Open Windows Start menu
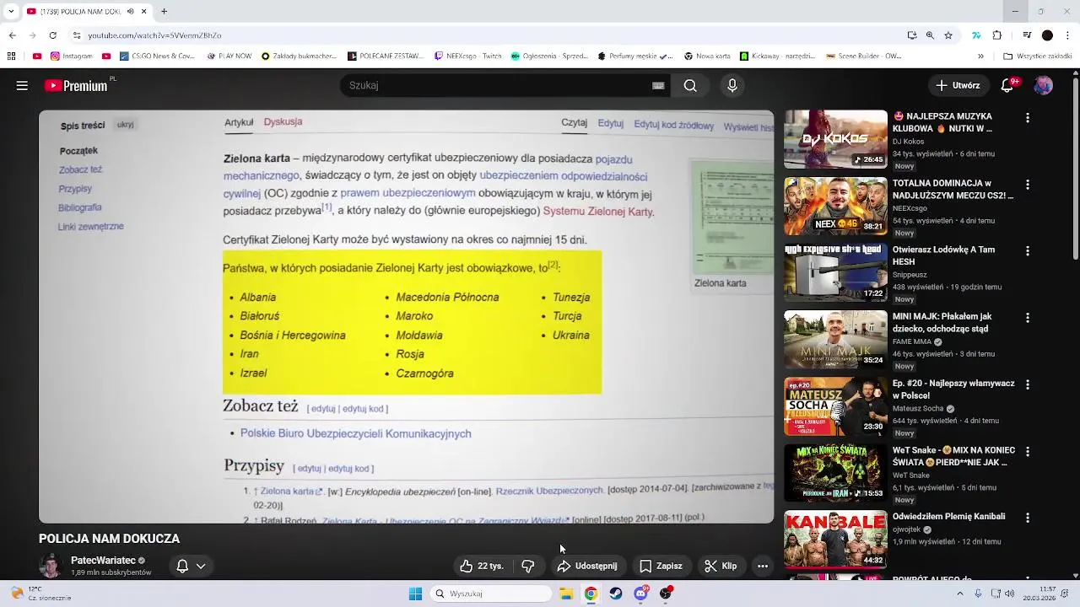 pyautogui.click(x=415, y=594)
